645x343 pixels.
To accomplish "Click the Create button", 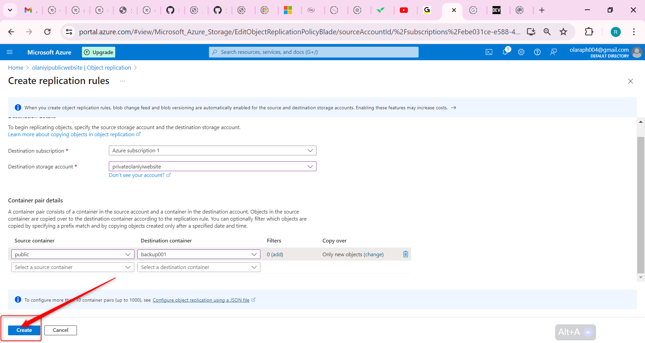I will point(24,330).
